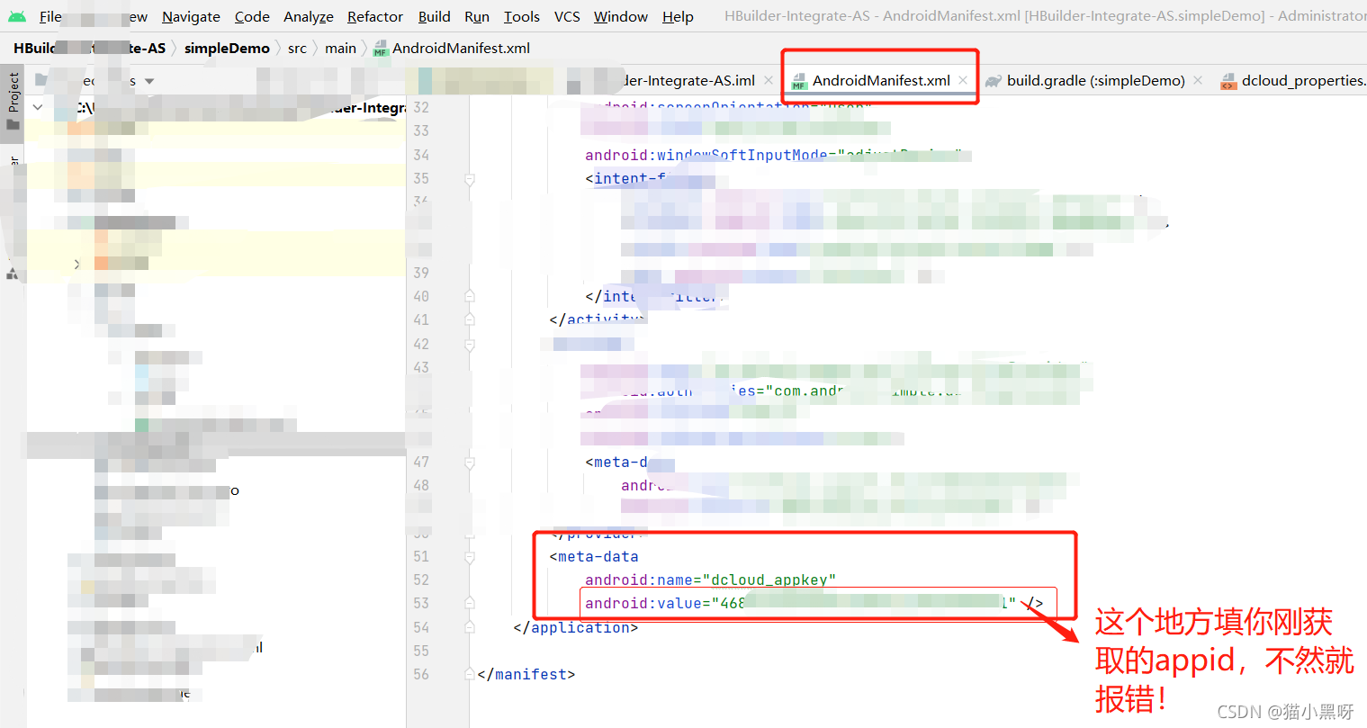The image size is (1367, 728).
Task: Fold the meta-data block at line 47
Action: pos(469,463)
